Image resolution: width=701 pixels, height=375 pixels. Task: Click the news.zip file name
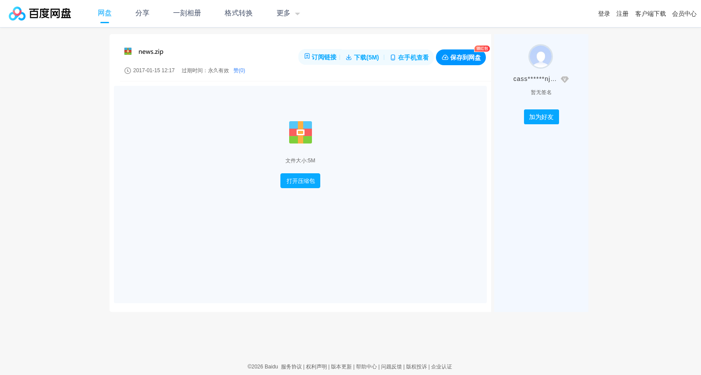(151, 52)
